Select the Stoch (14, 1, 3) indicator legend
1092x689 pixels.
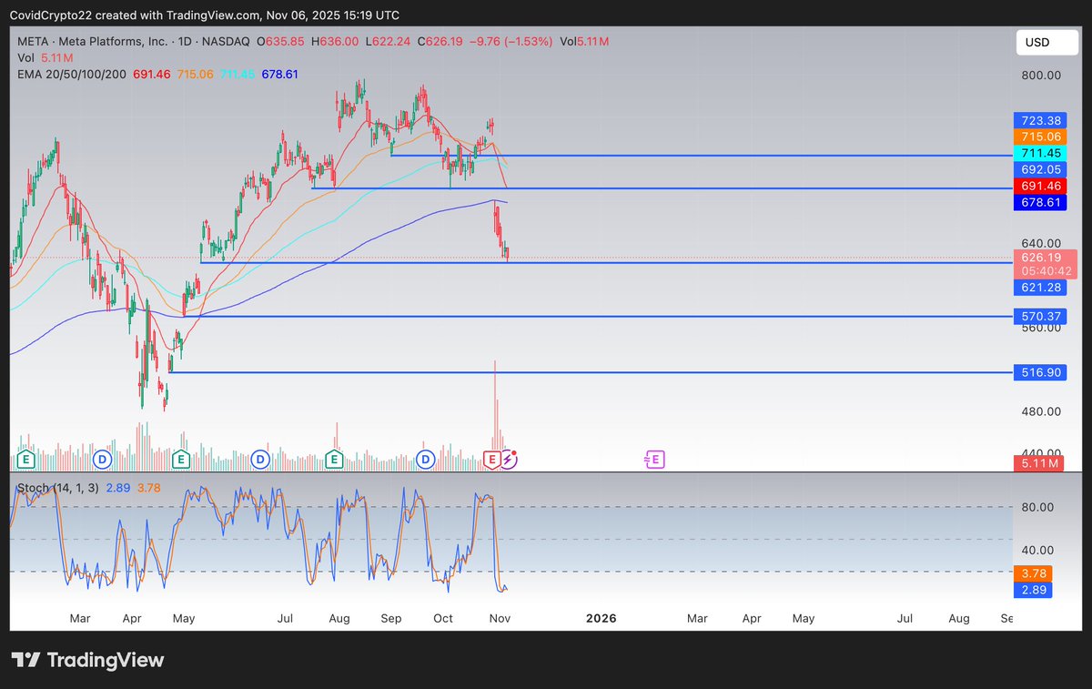[88, 489]
